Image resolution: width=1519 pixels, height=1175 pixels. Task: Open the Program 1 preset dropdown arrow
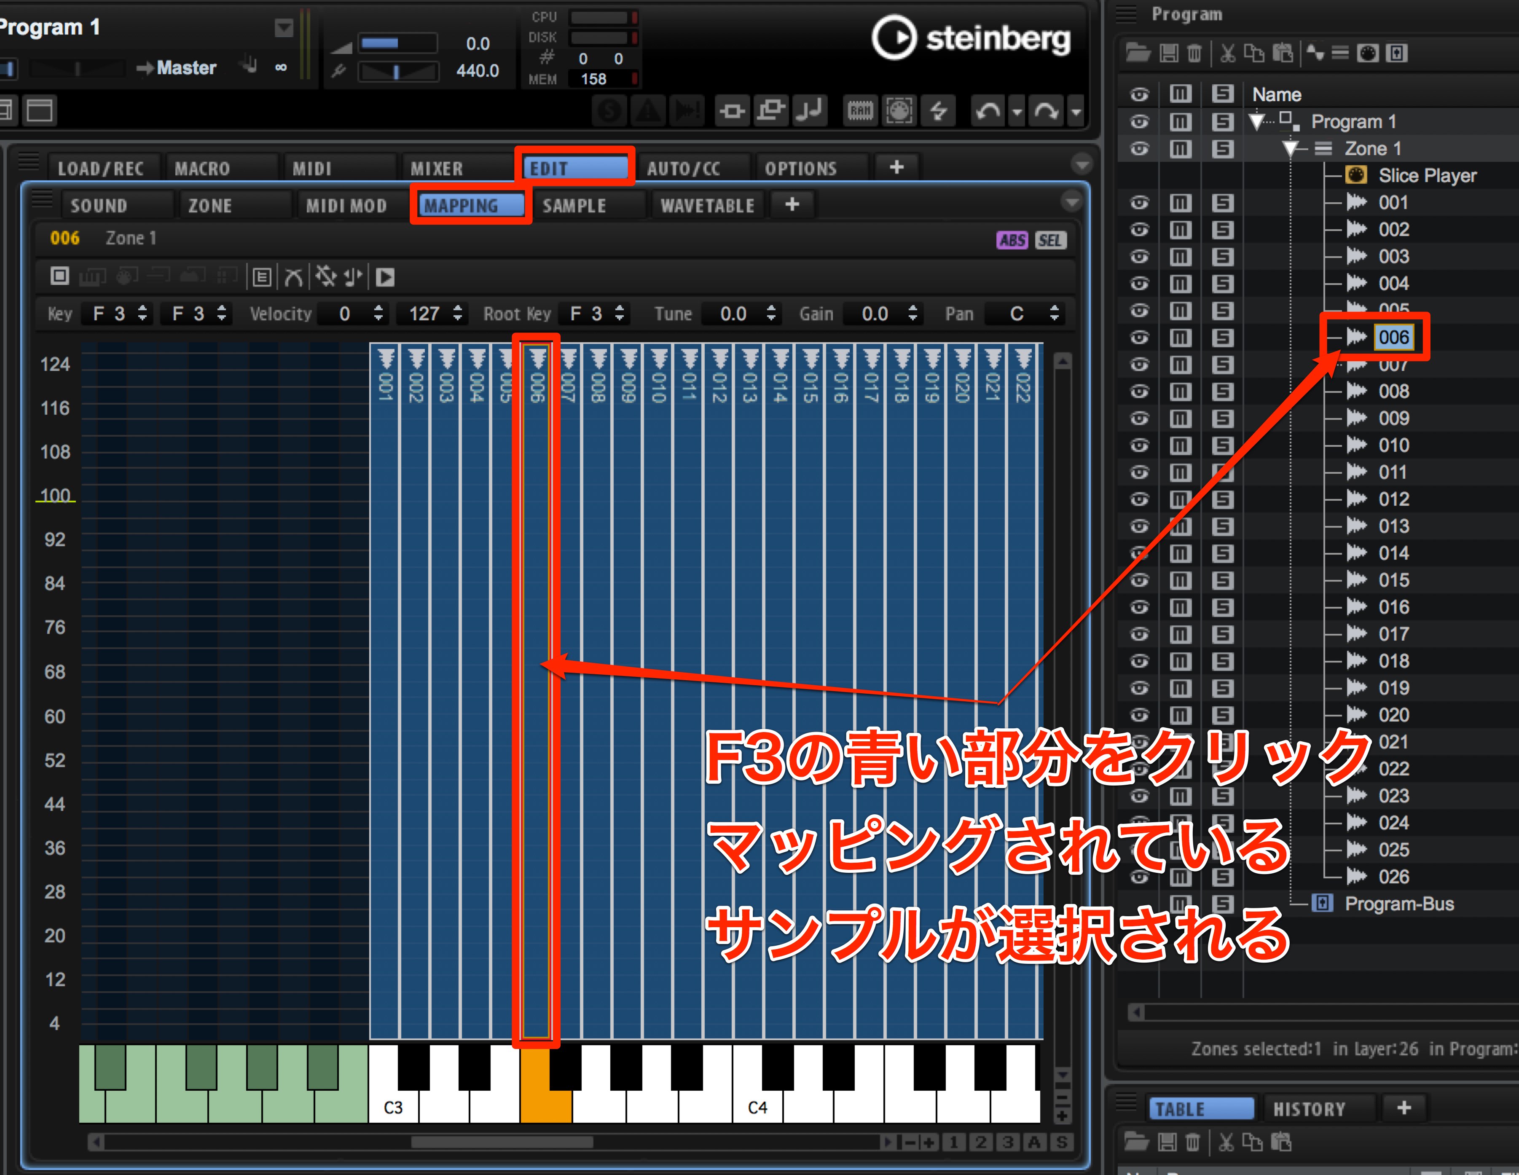pyautogui.click(x=284, y=28)
